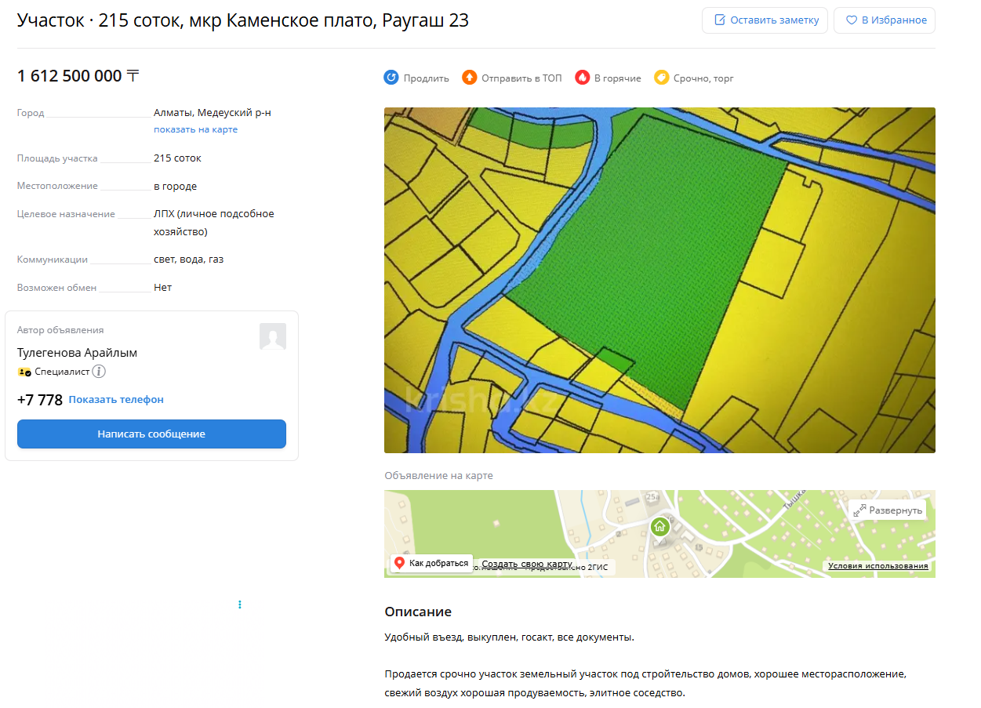The height and width of the screenshot is (708, 981).
Task: Open 'показать на карте' link
Action: click(x=195, y=129)
